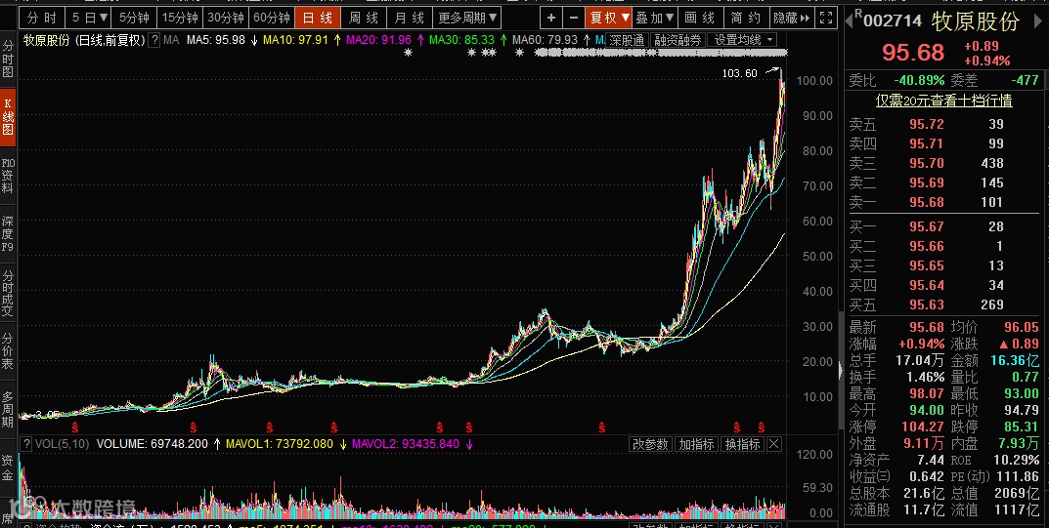This screenshot has width=1049, height=528.
Task: Click the MA5: 95.98 value
Action: (x=215, y=40)
